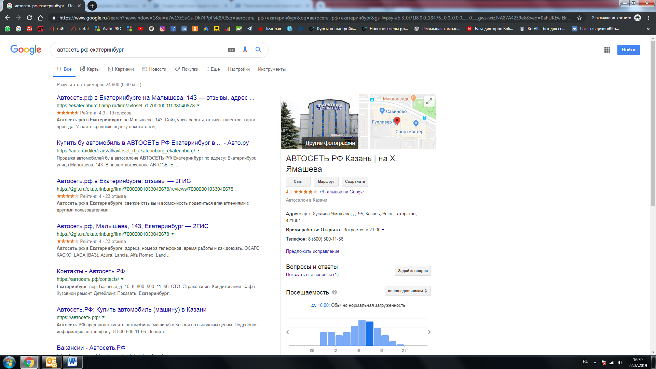Open the VK bookmark icon
656x369 pixels.
[x=184, y=29]
